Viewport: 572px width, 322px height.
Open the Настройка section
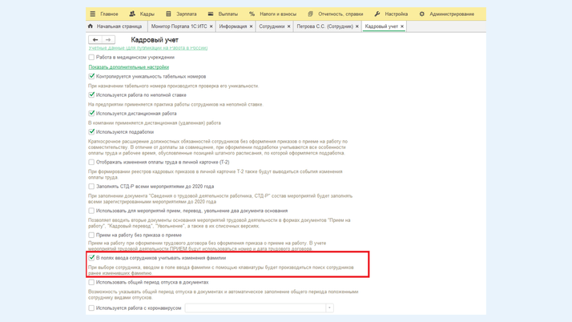click(397, 14)
